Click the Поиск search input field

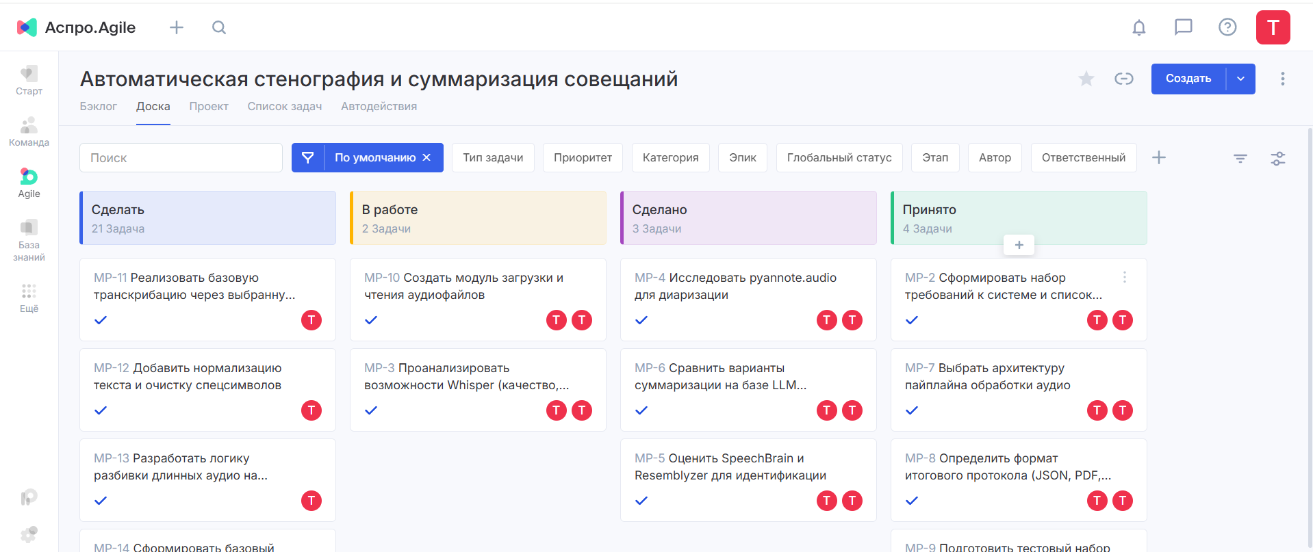coord(181,158)
